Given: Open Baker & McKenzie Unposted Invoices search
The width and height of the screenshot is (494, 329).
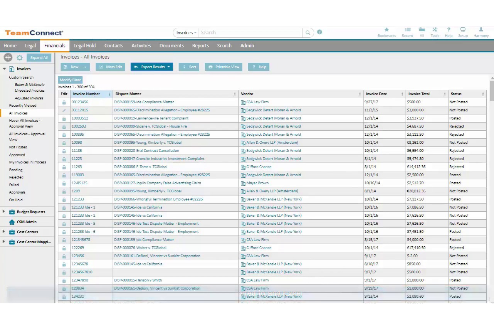Looking at the screenshot, I should point(30,88).
